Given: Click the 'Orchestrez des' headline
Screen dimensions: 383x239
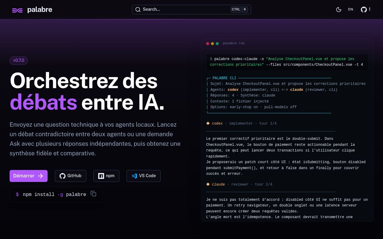Looking at the screenshot, I should (84, 81).
